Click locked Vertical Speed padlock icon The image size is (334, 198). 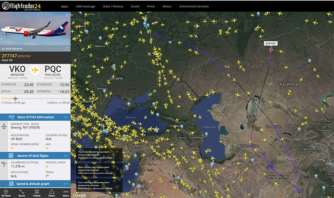(47, 166)
